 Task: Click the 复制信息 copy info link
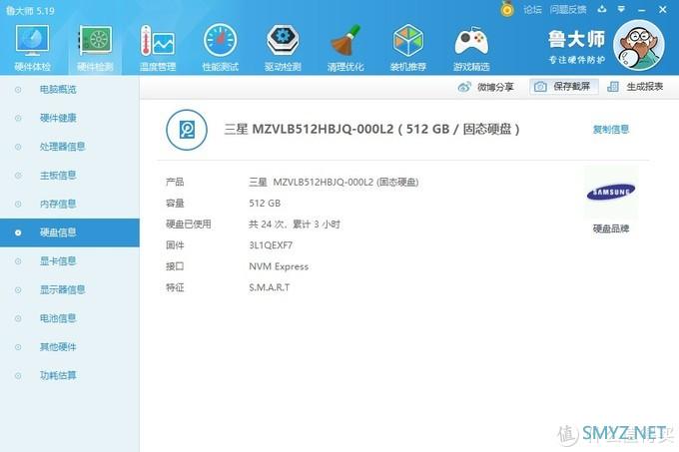(611, 130)
